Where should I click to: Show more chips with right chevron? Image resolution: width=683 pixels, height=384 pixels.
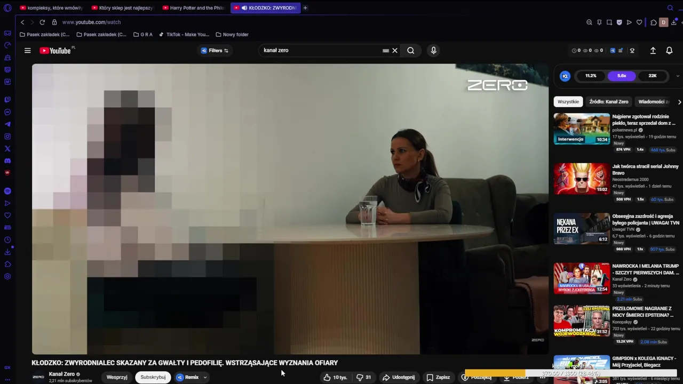(x=679, y=102)
